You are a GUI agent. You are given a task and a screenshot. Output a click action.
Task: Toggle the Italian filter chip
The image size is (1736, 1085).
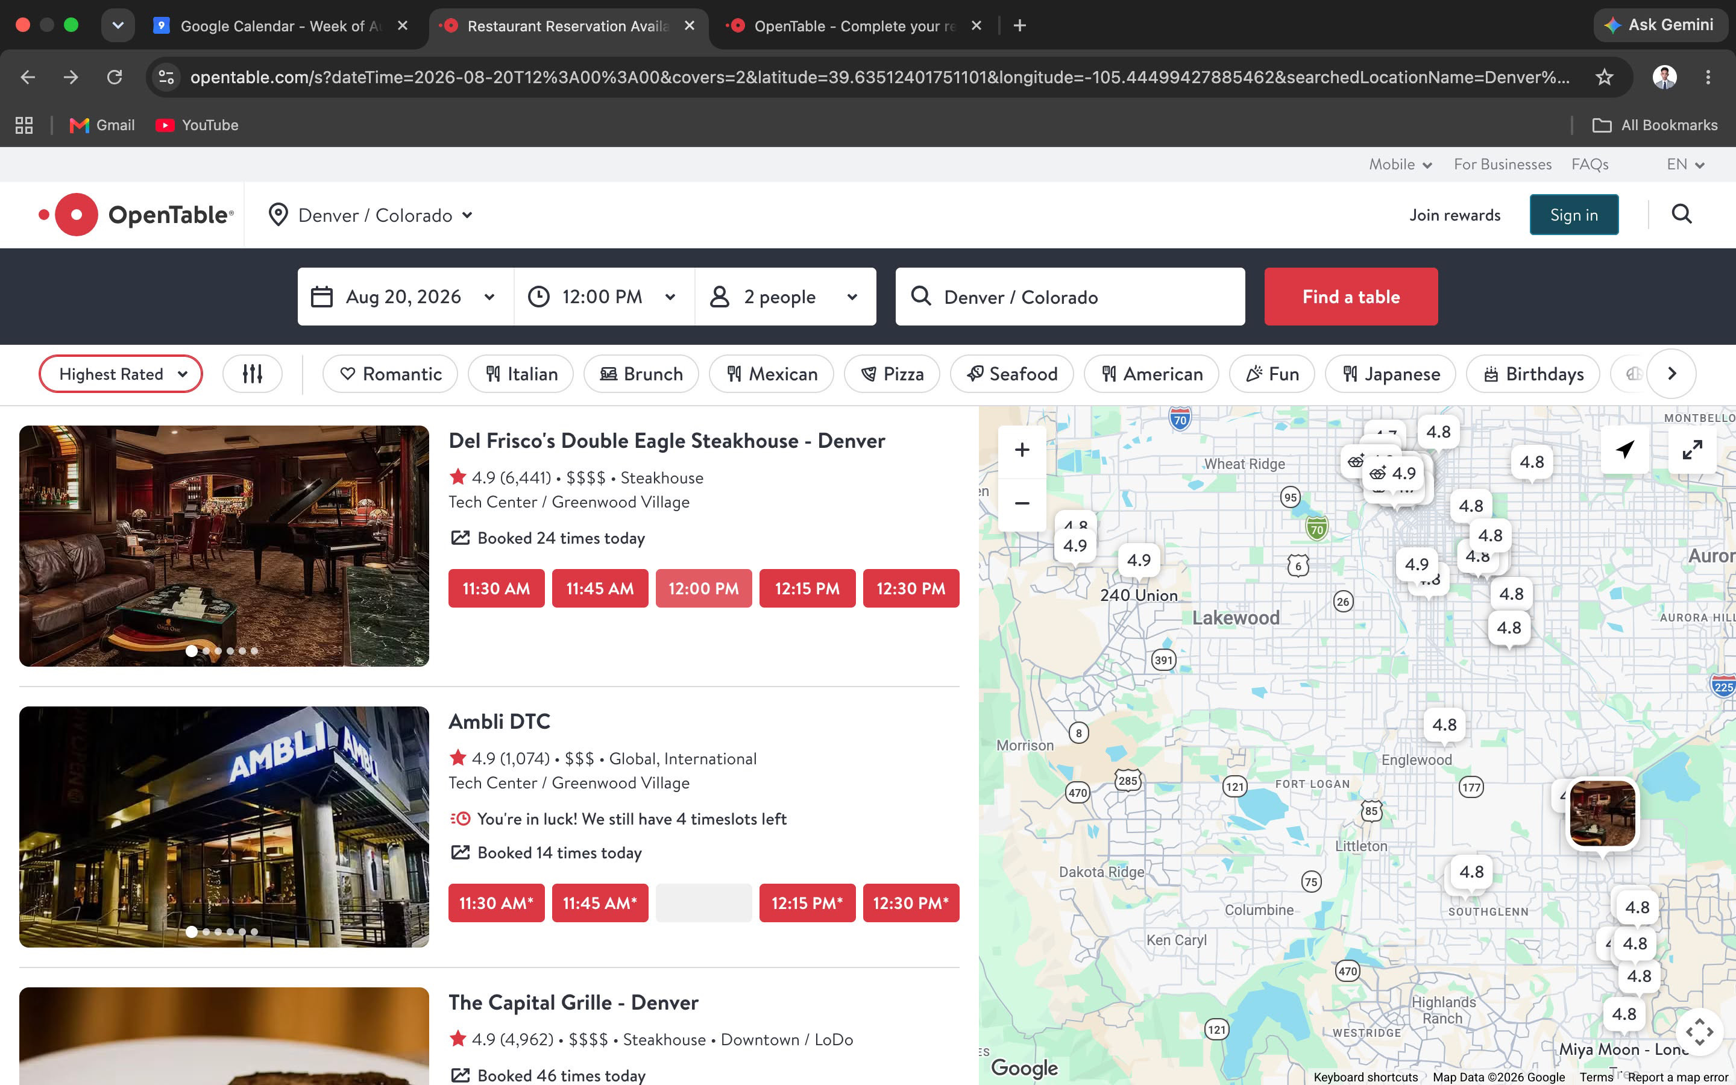(521, 374)
